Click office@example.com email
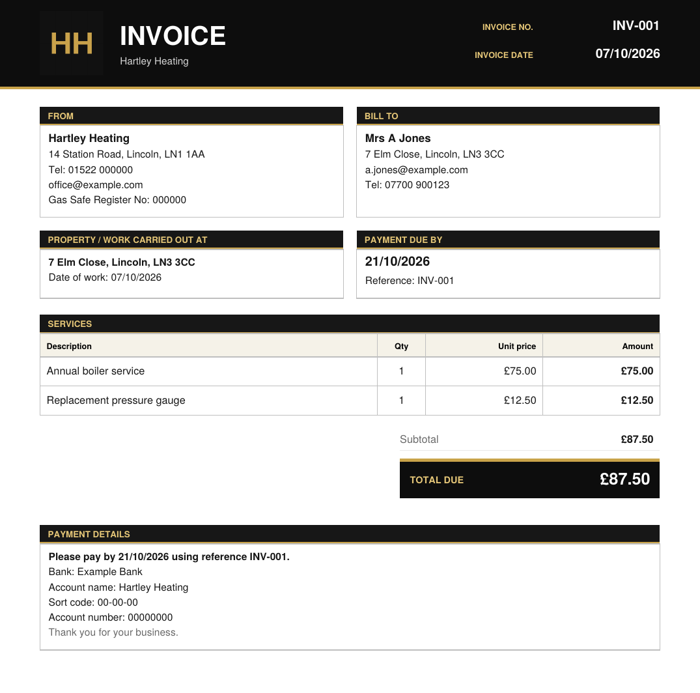 (96, 185)
